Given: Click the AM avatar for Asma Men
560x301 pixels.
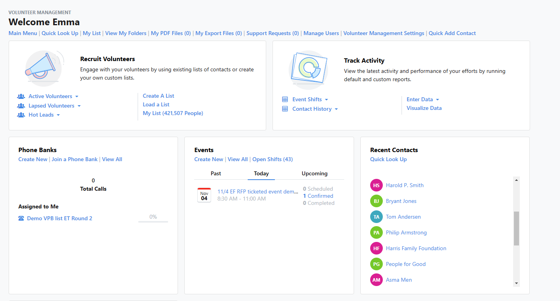Looking at the screenshot, I should 376,280.
